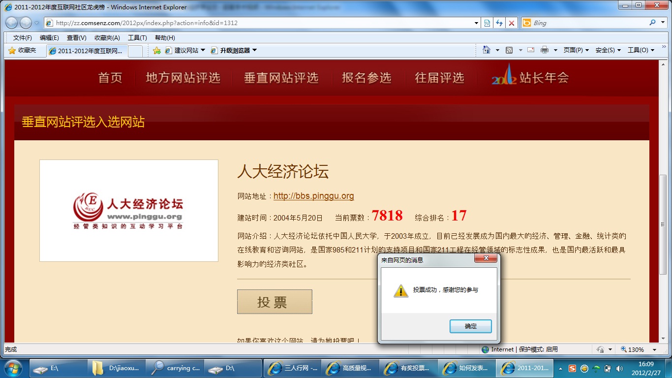Open the 文件(F) menu
The width and height of the screenshot is (672, 378).
tap(23, 38)
